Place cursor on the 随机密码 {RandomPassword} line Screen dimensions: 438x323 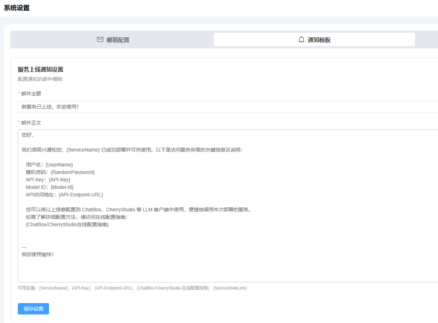60,172
